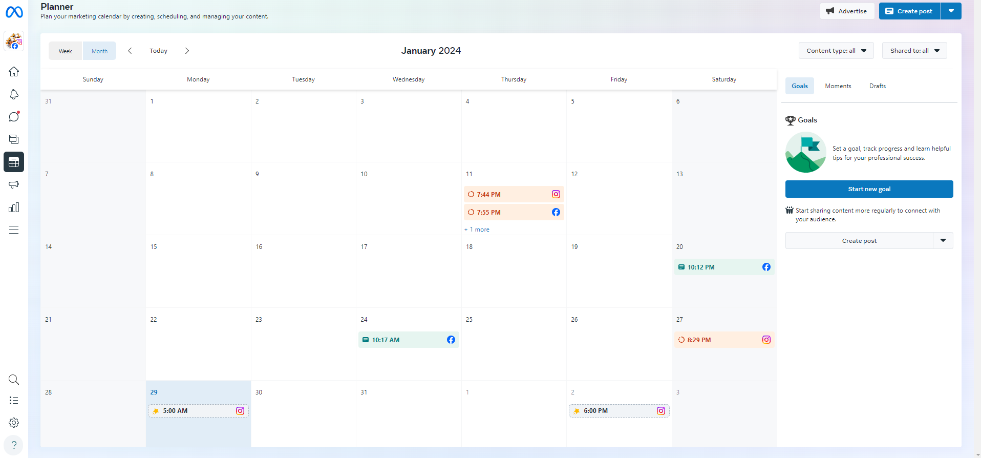Screen dimensions: 981x458
Task: Jump to Today in the calendar
Action: click(x=159, y=51)
